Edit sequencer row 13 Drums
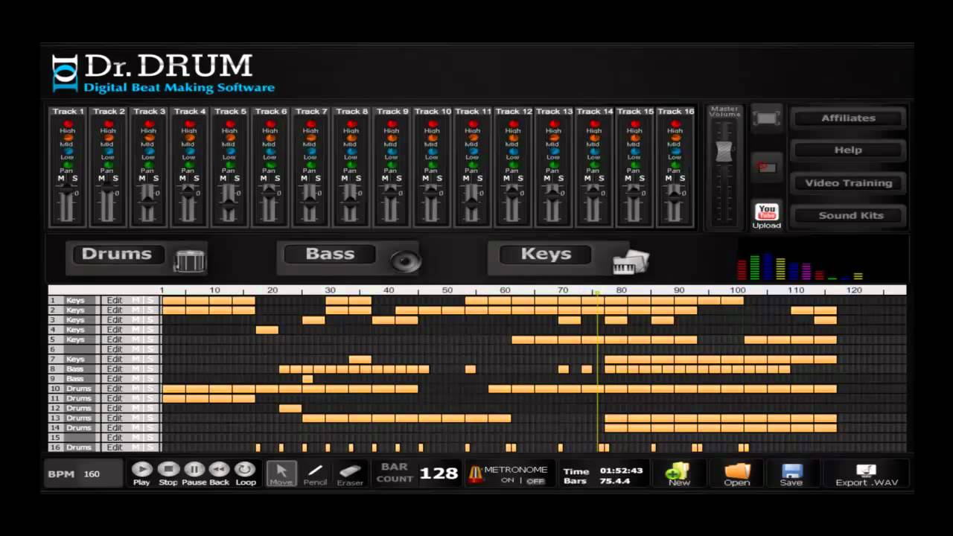Screen dimensions: 953x536 [114, 418]
